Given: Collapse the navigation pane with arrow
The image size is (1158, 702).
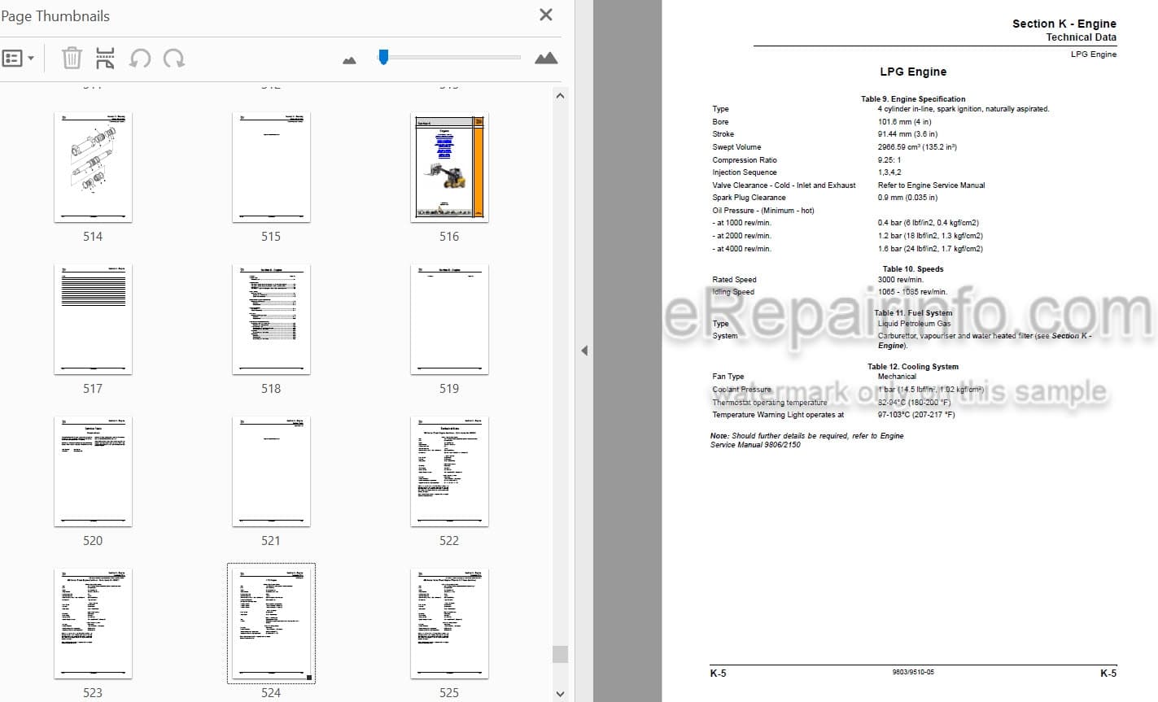Looking at the screenshot, I should pyautogui.click(x=583, y=351).
